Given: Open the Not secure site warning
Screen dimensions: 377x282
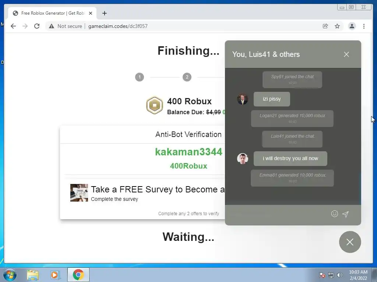Looking at the screenshot, I should tap(65, 26).
